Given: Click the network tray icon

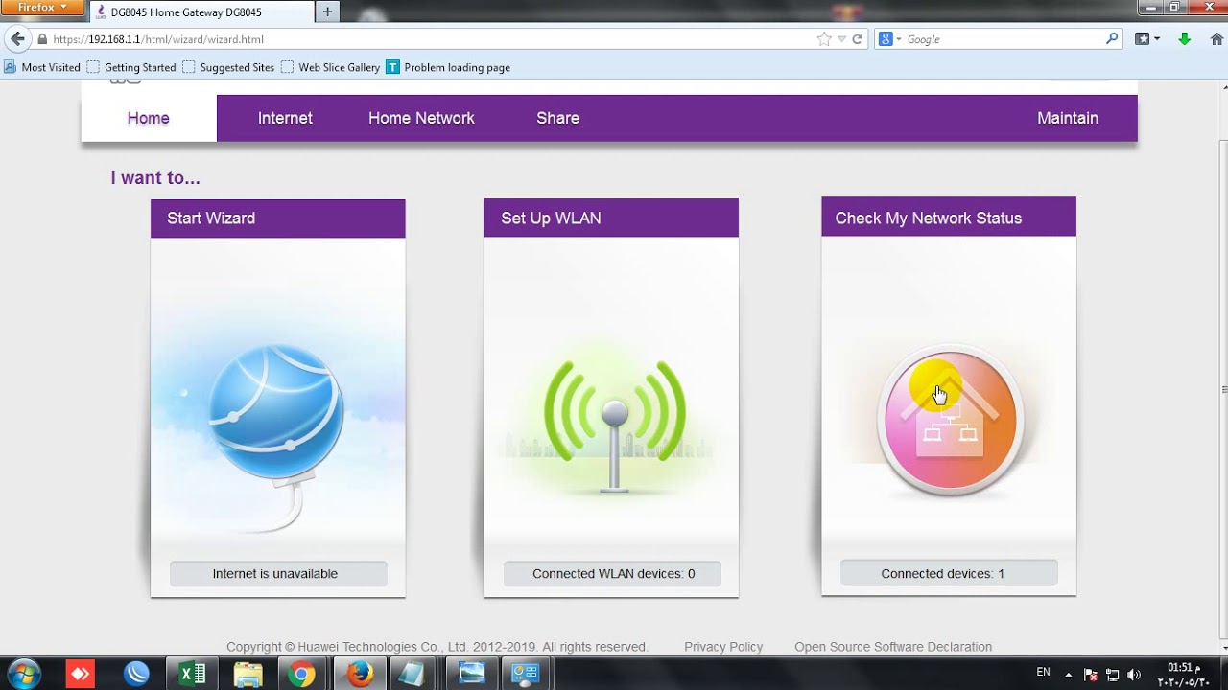Looking at the screenshot, I should [1113, 675].
